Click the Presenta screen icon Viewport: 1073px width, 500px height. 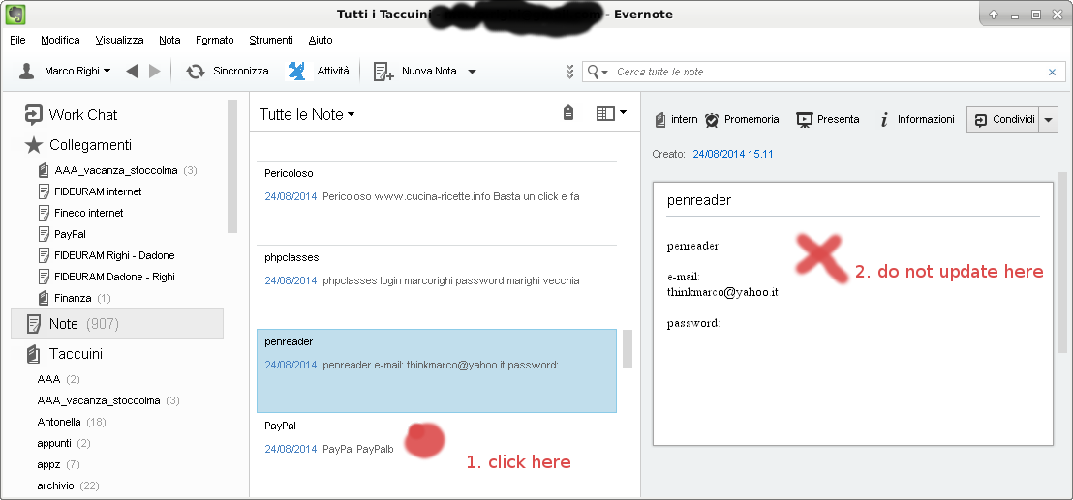coord(804,120)
